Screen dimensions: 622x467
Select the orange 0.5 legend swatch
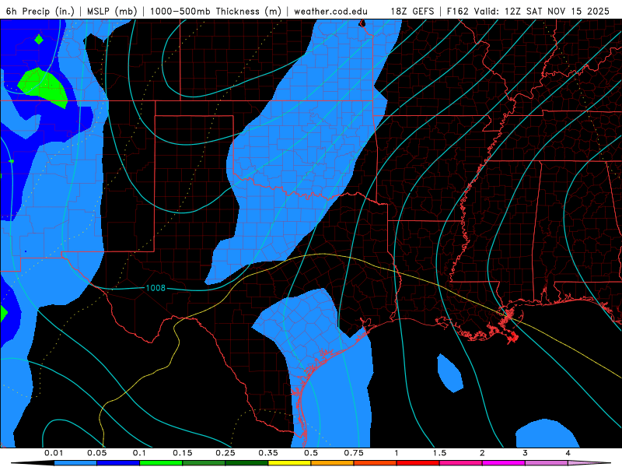click(333, 463)
